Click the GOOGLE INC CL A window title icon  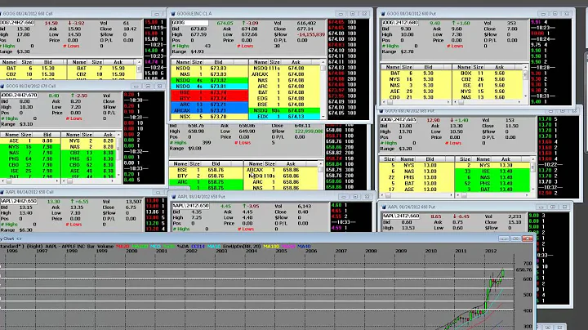(173, 14)
